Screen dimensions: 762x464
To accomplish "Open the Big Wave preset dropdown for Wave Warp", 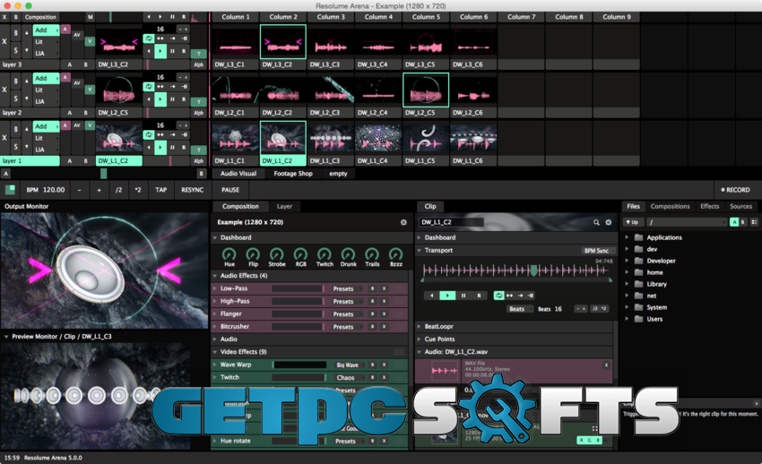I will tap(348, 365).
